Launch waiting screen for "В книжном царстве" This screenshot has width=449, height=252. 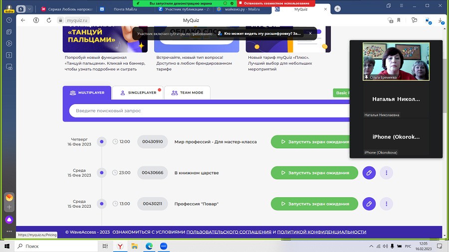pyautogui.click(x=314, y=173)
